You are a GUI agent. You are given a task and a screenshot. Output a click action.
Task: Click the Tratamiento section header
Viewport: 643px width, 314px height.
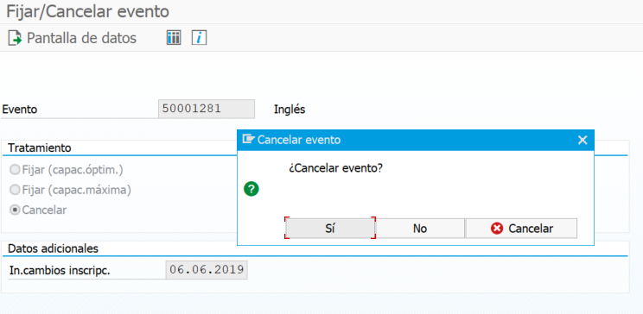[40, 148]
